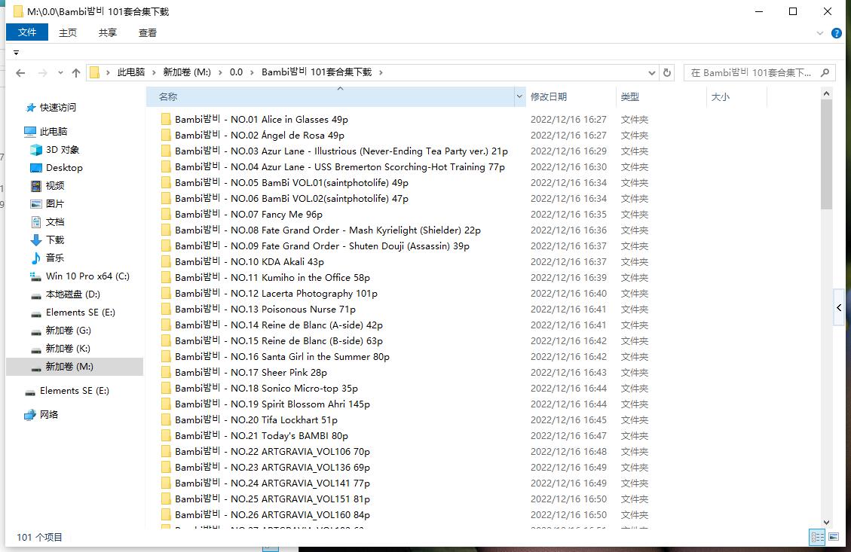The height and width of the screenshot is (552, 851).
Task: Expand the breadcrumb arrow after 0.0
Action: click(252, 72)
